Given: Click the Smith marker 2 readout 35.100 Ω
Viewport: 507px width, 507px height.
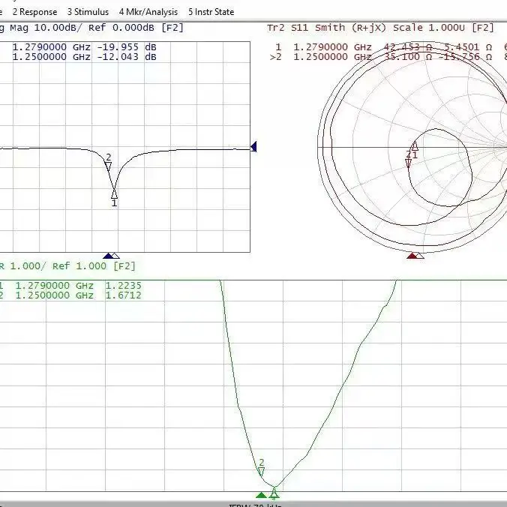Looking at the screenshot, I should pos(408,57).
